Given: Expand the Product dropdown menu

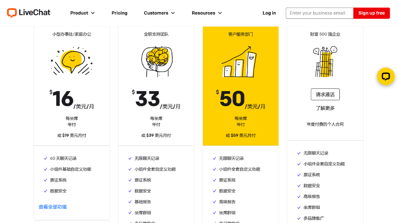Looking at the screenshot, I should [82, 13].
